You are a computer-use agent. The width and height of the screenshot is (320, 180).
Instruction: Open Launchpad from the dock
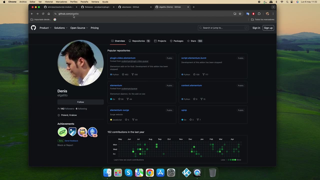coord(118,172)
